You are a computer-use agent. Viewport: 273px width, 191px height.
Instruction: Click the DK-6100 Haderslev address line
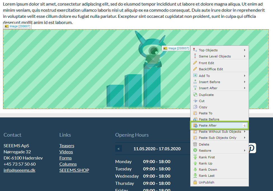(x=23, y=158)
